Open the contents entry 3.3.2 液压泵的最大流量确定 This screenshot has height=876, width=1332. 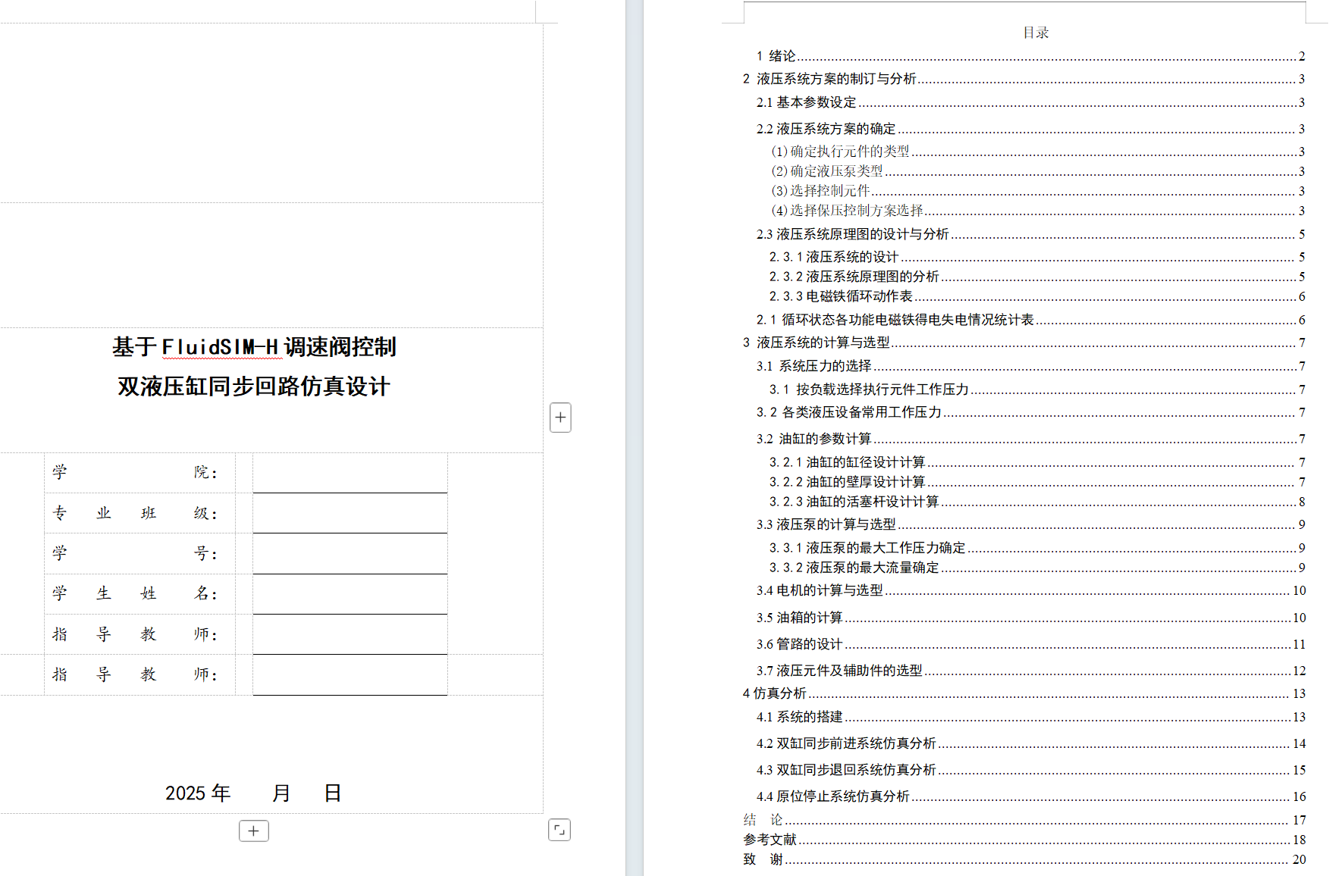[x=1037, y=568]
